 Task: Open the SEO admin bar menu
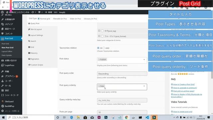(x=56, y=12)
